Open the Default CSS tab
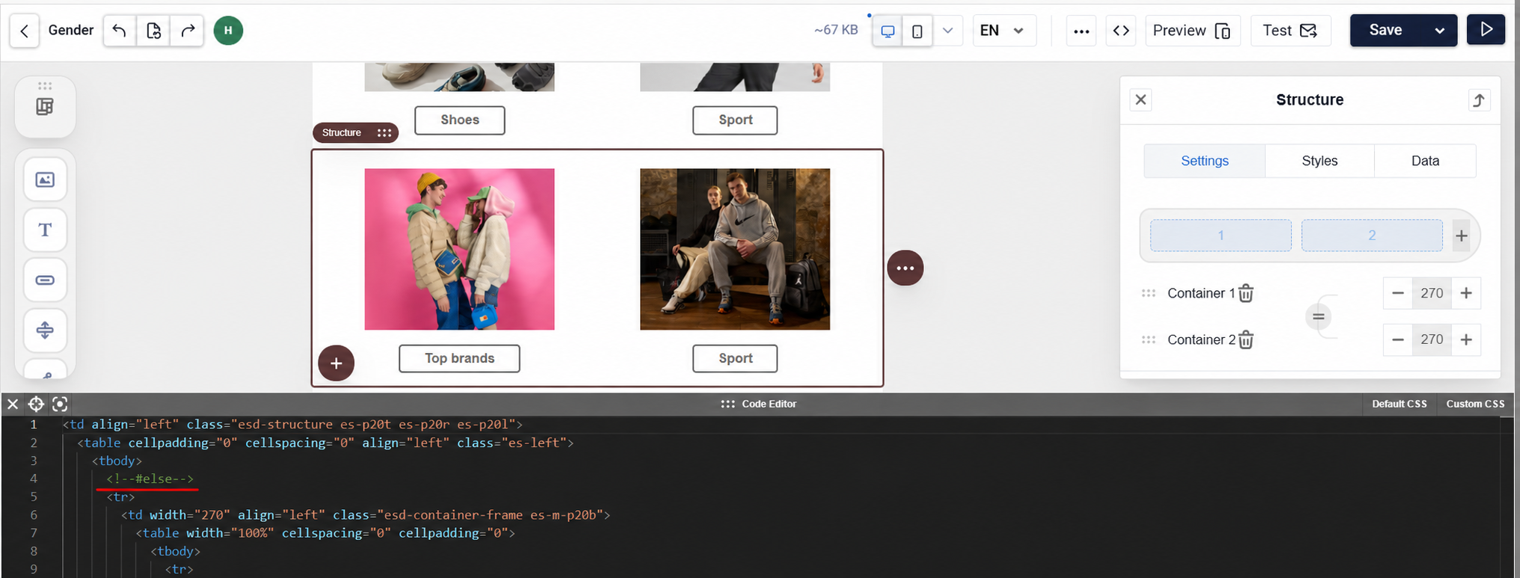This screenshot has height=578, width=1520. click(1399, 404)
